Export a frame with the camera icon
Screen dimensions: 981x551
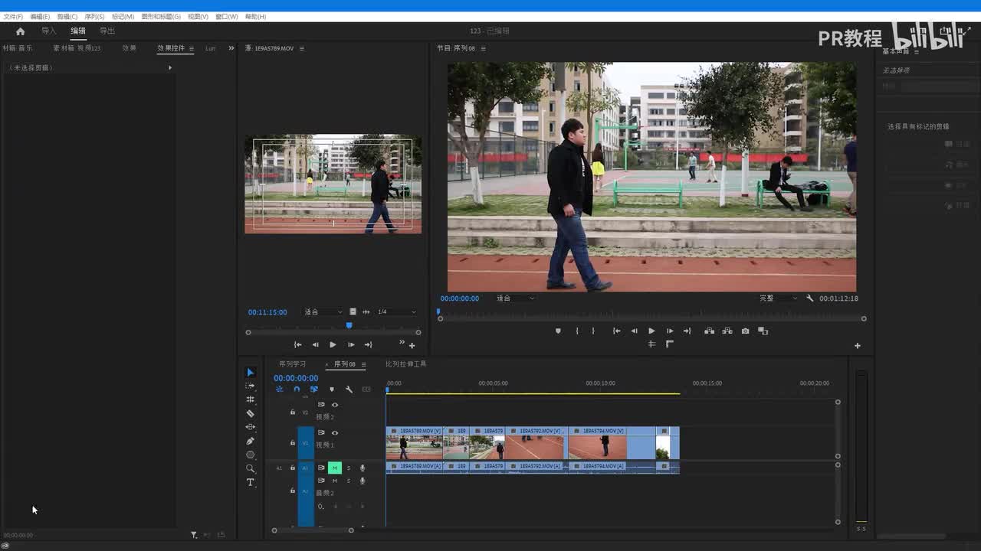[745, 331]
